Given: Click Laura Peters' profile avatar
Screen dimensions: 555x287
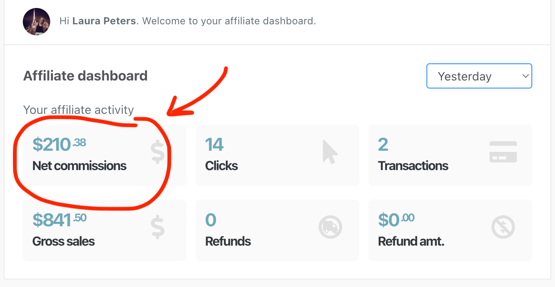Looking at the screenshot, I should (x=36, y=21).
